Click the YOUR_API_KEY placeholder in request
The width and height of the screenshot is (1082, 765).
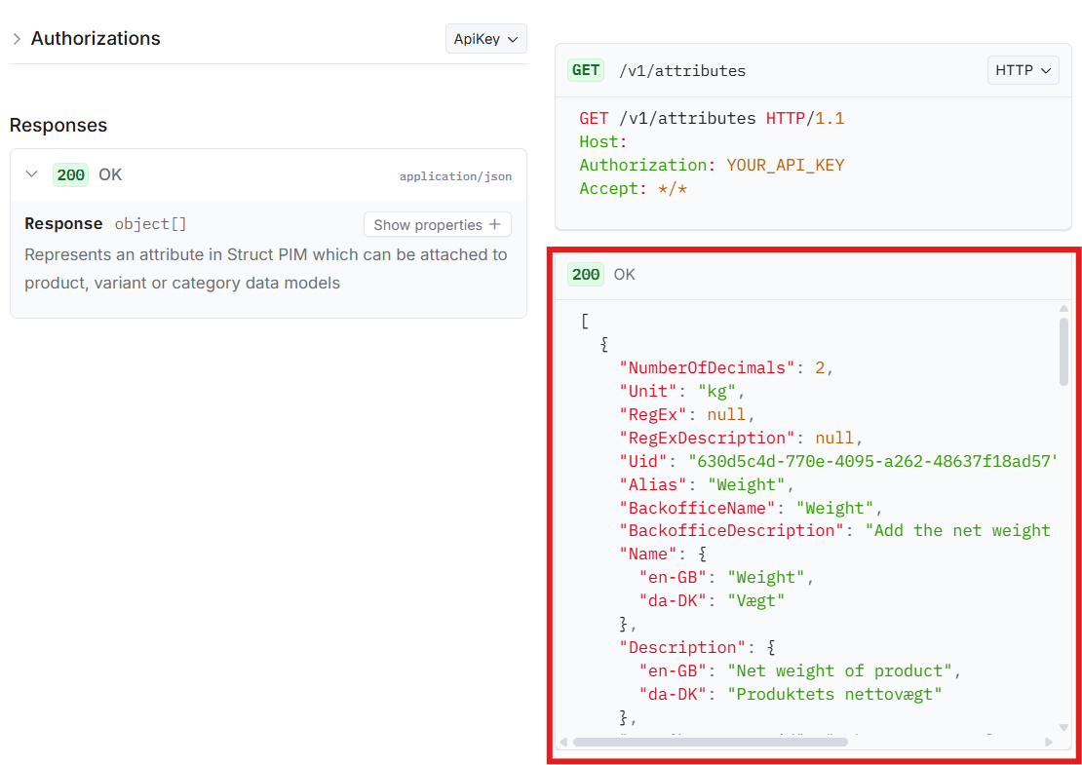pyautogui.click(x=785, y=166)
